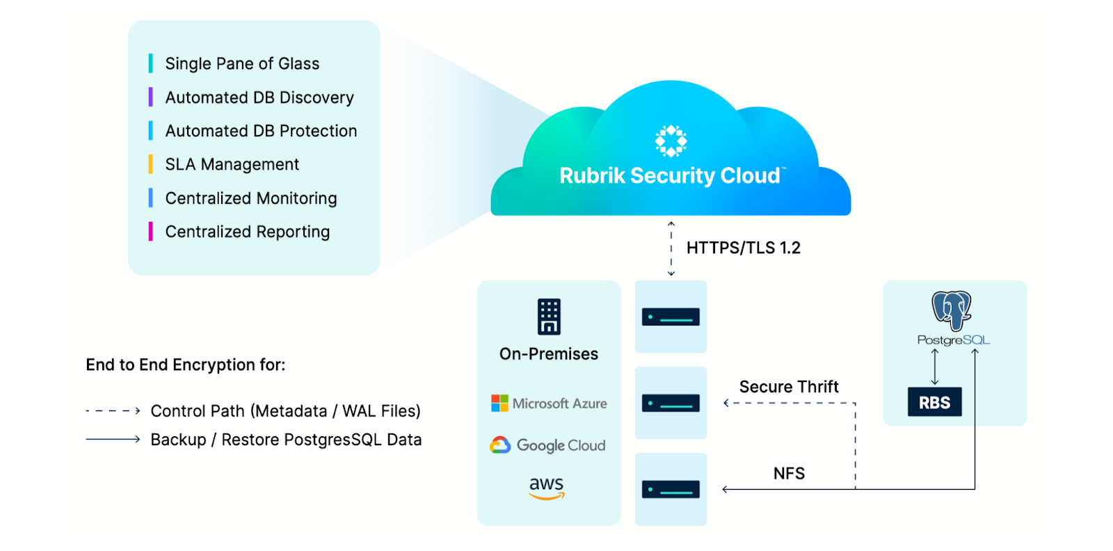This screenshot has width=1113, height=551.
Task: Click the PostgreSQL wordmark text
Action: (953, 340)
